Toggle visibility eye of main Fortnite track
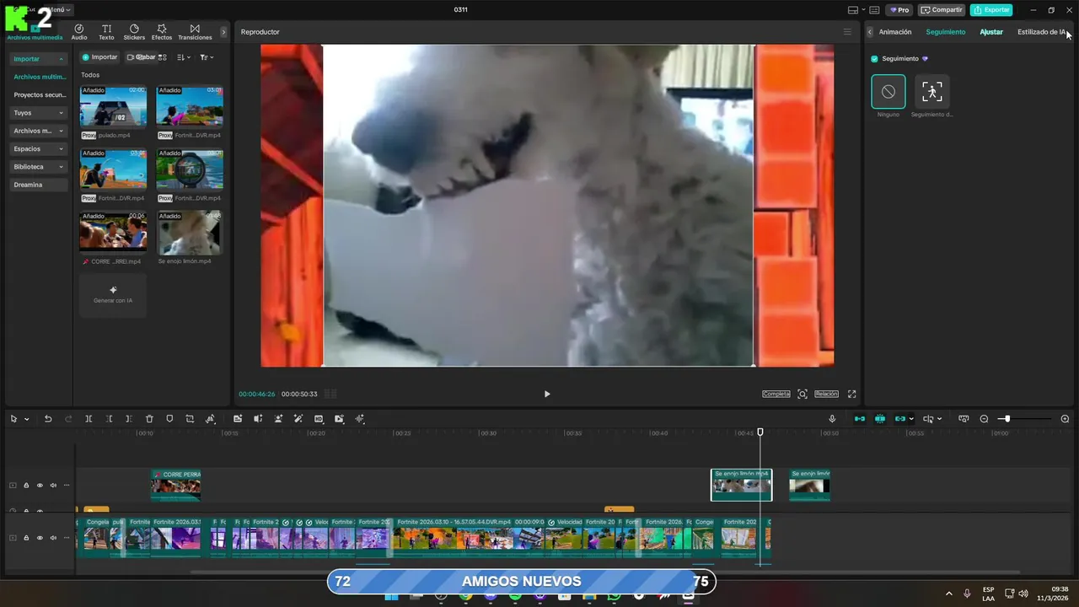Screen dimensions: 1079x607 (x=40, y=538)
